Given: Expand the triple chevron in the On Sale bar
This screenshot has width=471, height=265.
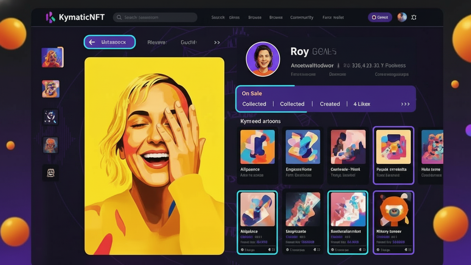Looking at the screenshot, I should pyautogui.click(x=405, y=104).
